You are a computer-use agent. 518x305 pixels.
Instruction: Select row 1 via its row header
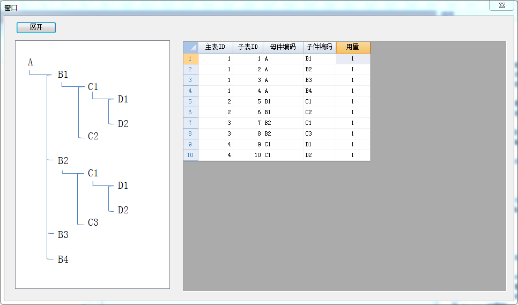coord(190,58)
